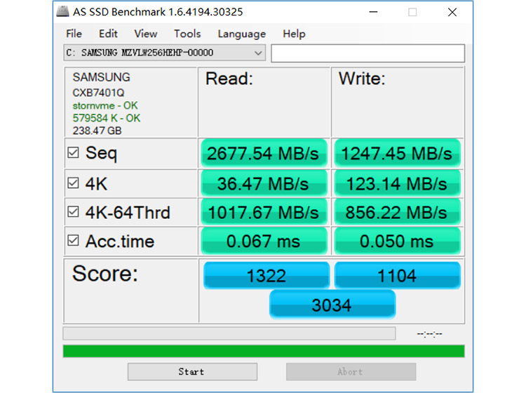Click the Write: column header

[362, 79]
